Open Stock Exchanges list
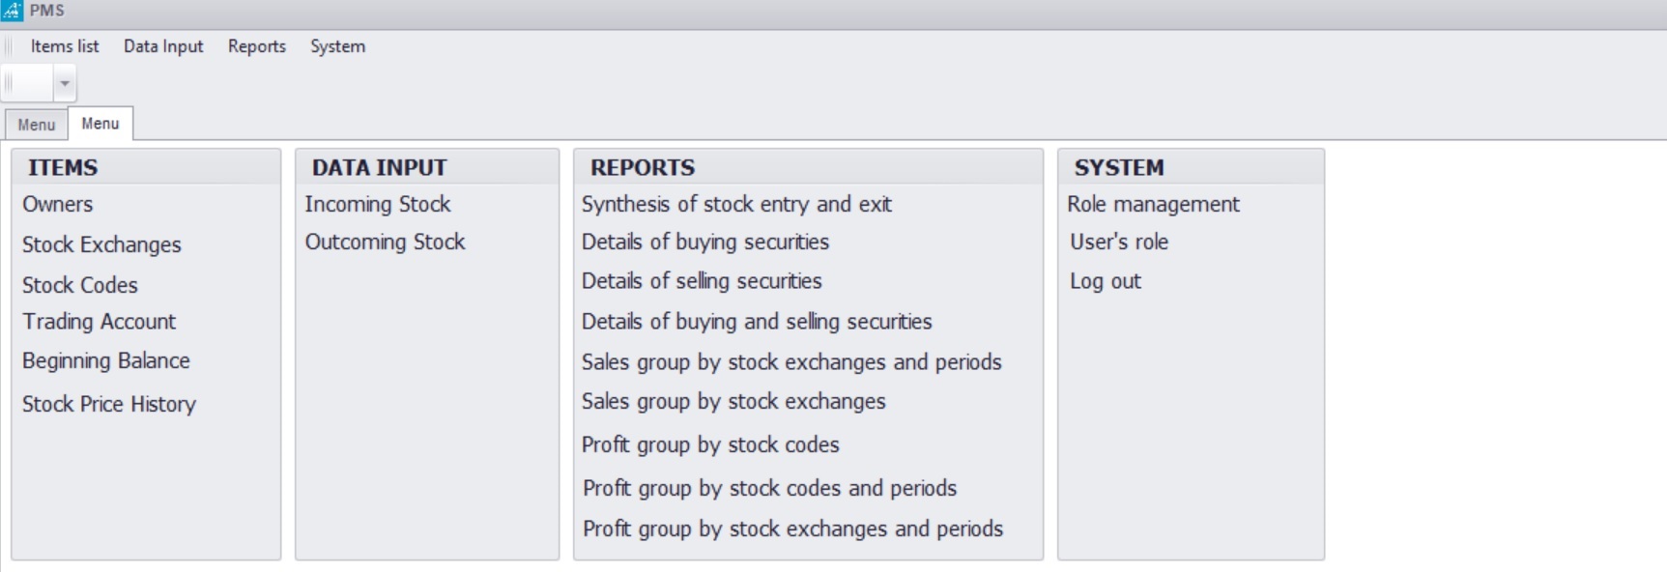This screenshot has width=1667, height=572. pyautogui.click(x=101, y=244)
